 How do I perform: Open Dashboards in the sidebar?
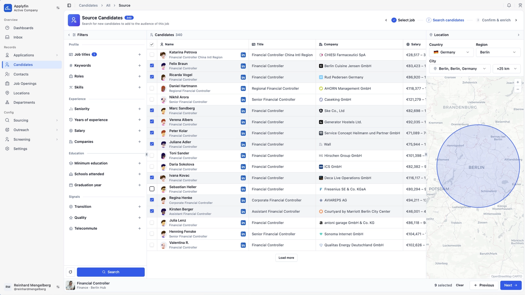(x=32, y=28)
